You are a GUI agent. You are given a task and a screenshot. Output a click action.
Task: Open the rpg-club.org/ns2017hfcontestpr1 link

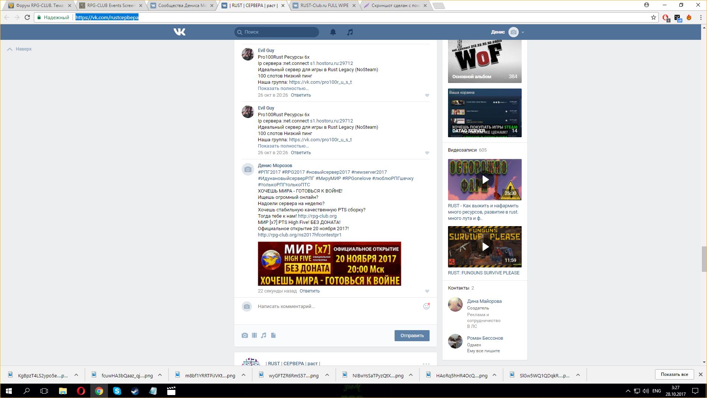(x=300, y=235)
